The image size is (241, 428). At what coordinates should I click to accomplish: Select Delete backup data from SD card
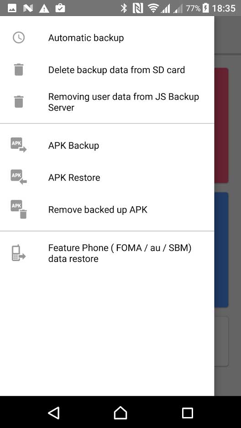[x=107, y=70]
